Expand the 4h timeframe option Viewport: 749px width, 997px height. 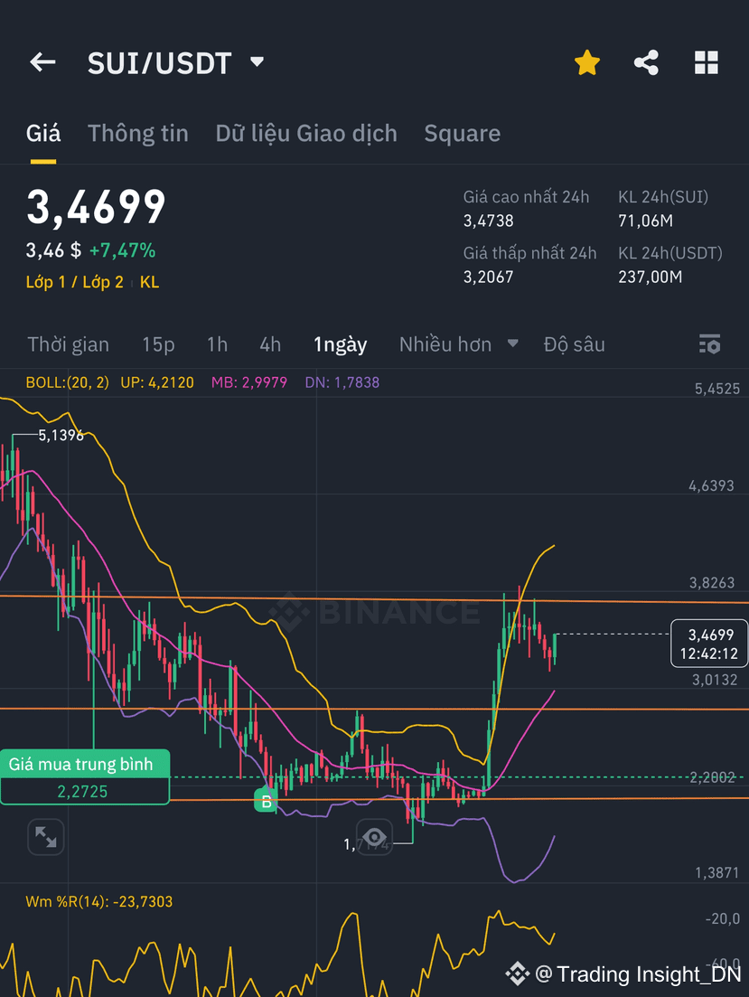click(269, 344)
